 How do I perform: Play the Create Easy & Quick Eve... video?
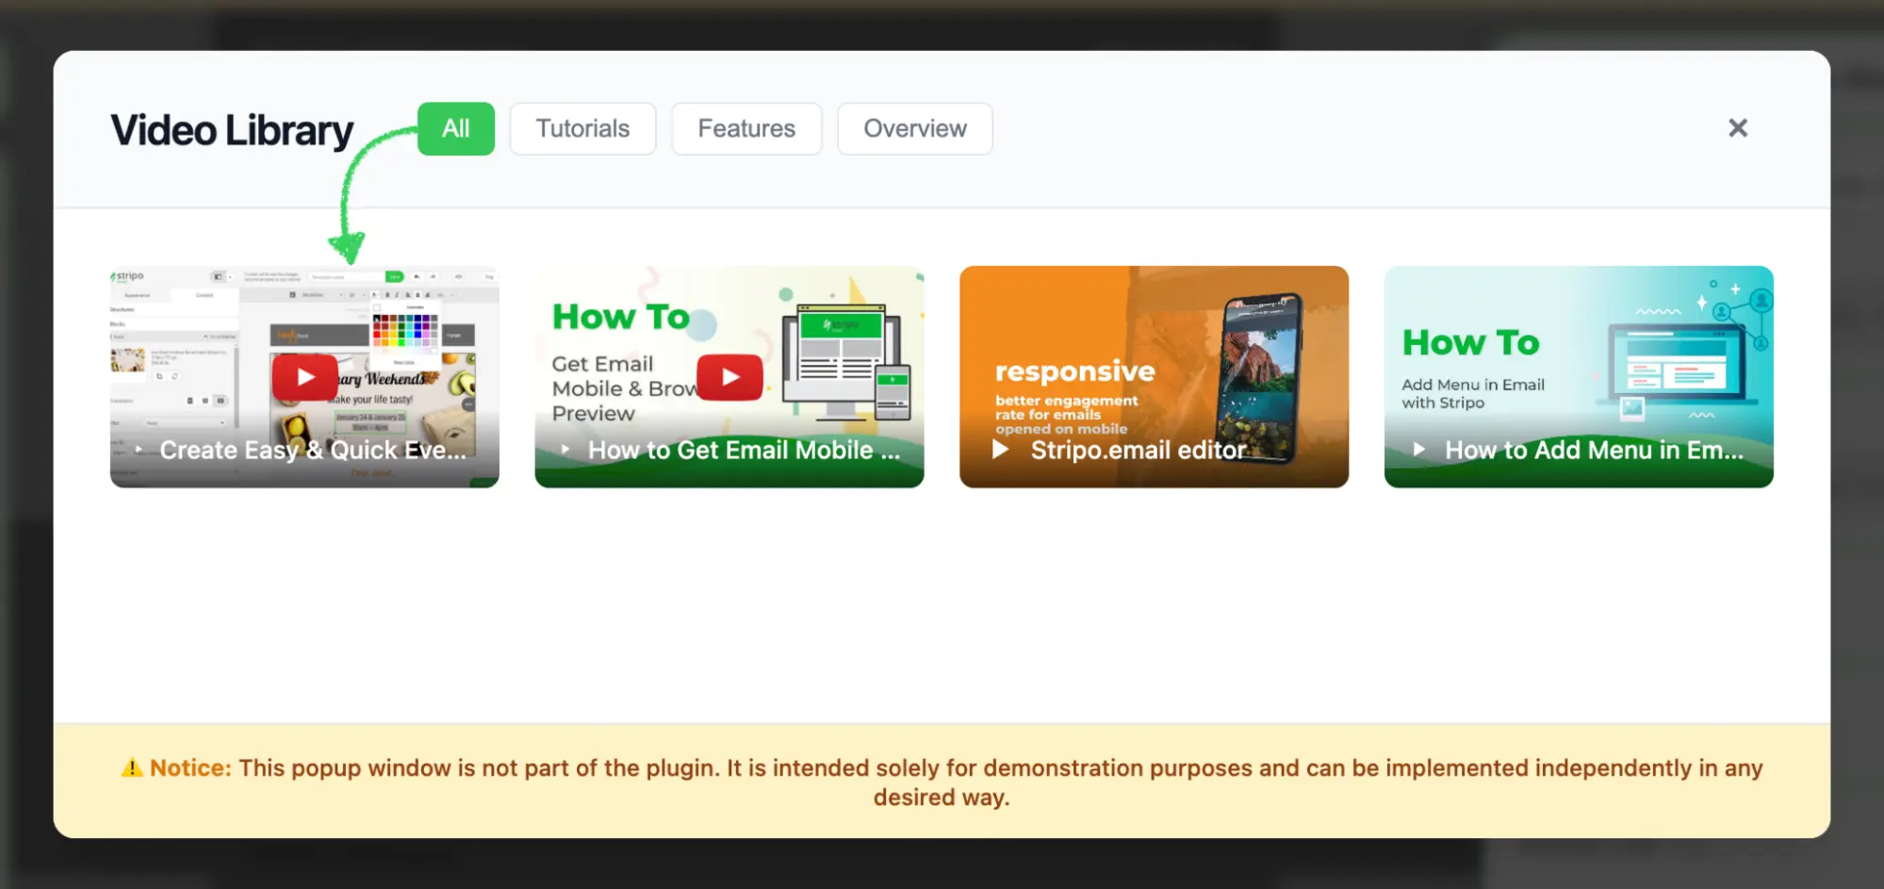coord(305,377)
